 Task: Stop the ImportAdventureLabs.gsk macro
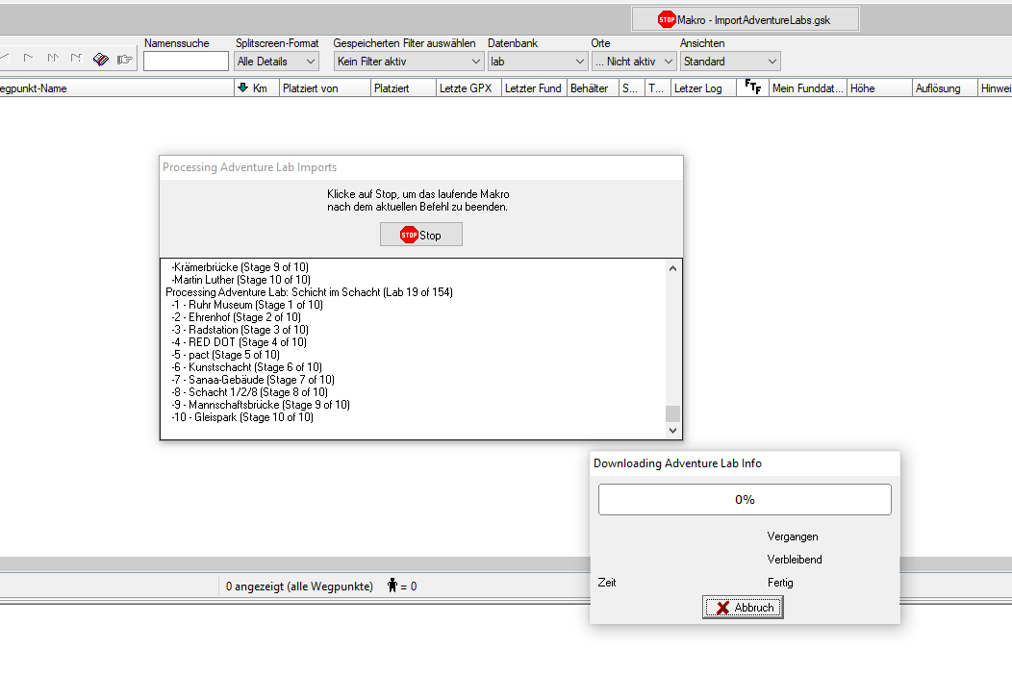(745, 19)
